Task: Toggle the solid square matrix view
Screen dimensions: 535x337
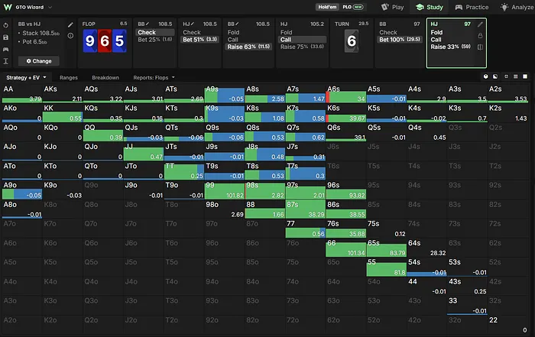Action: point(525,76)
